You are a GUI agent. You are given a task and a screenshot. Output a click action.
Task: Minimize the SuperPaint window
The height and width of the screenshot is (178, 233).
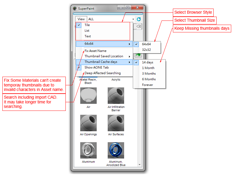click(x=121, y=7)
